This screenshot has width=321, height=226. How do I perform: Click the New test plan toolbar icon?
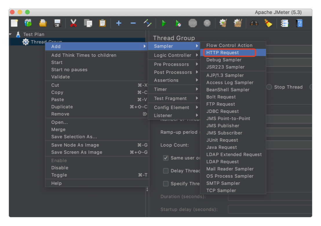[14, 23]
